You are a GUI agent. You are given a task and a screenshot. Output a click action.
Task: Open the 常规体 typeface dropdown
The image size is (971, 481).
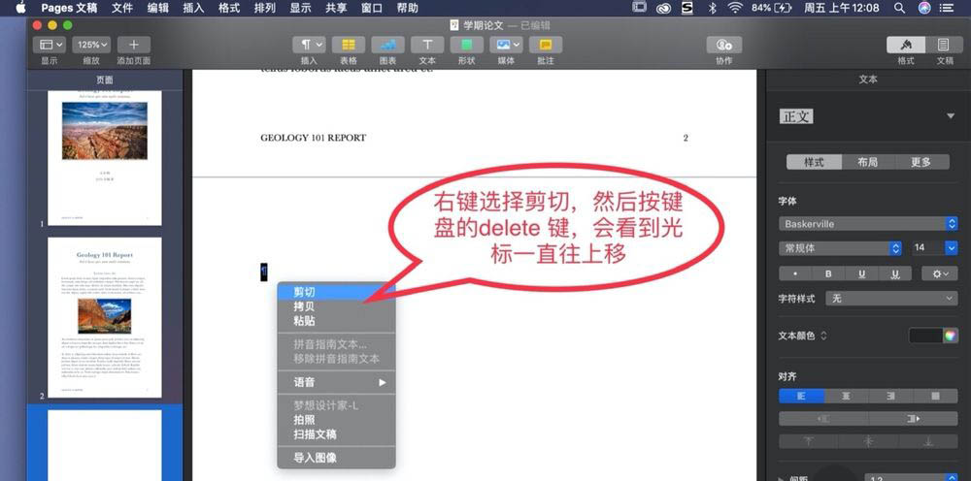point(840,248)
